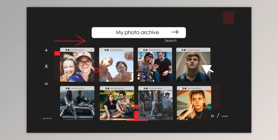Screen dimensions: 278x140
Task: Click the x symbol on the left
Action: coord(46,66)
